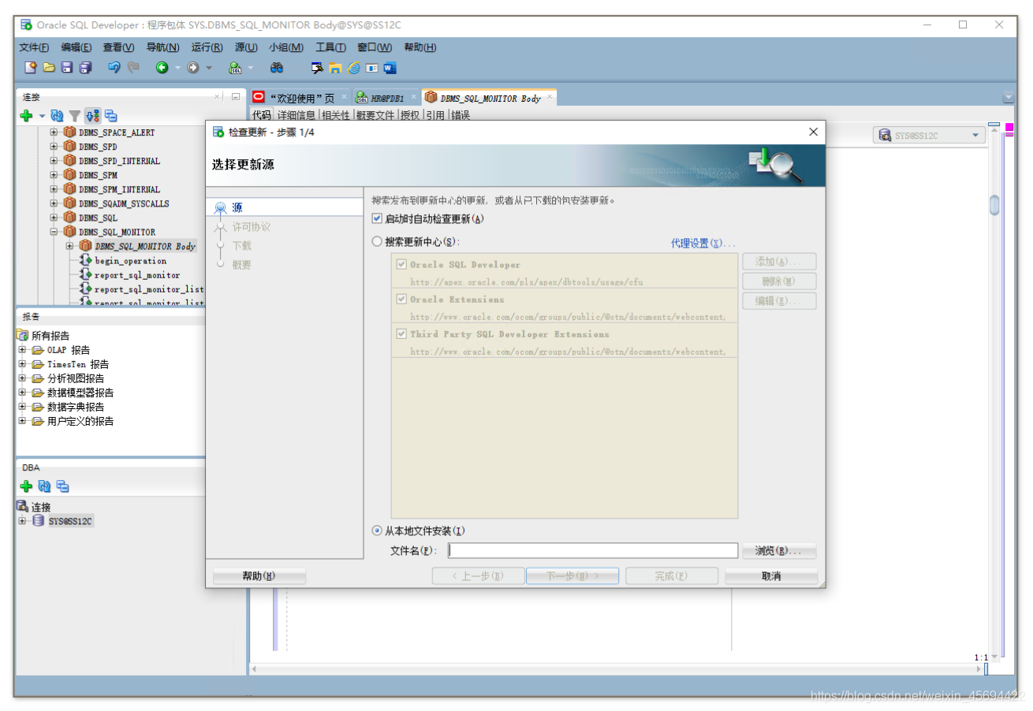The width and height of the screenshot is (1033, 711).
Task: Switch to the 详细信息 sub-tab
Action: (296, 115)
